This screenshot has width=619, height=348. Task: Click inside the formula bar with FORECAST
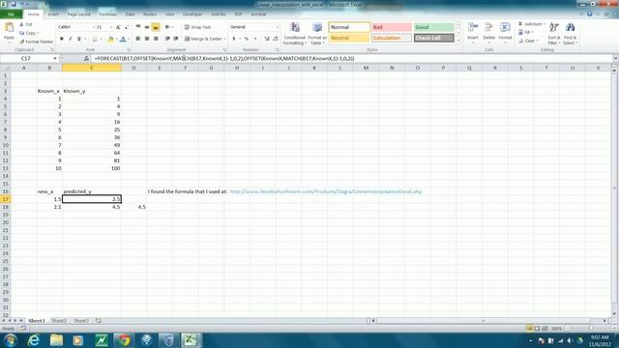(351, 58)
